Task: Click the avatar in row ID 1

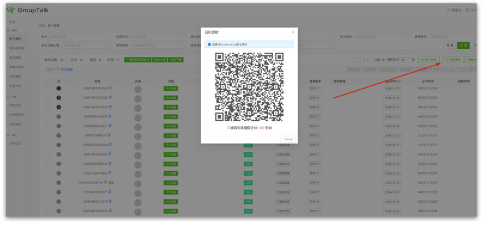Action: (x=138, y=89)
